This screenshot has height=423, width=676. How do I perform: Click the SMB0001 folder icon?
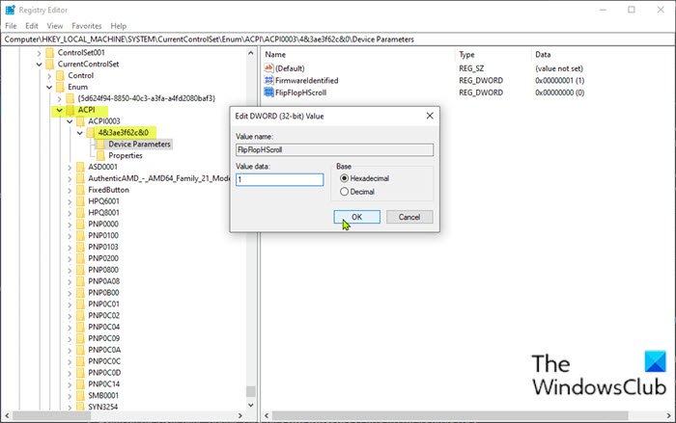(80, 395)
